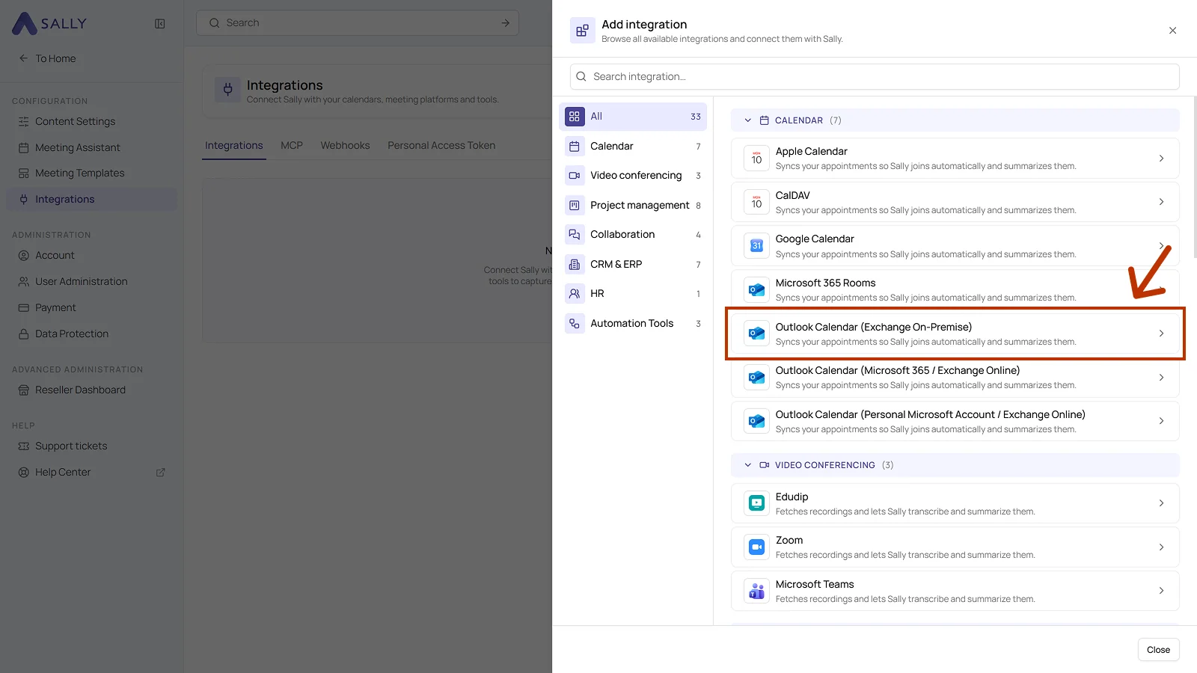Click Outlook Microsoft 365 / Exchange Online icon
The width and height of the screenshot is (1197, 673).
click(x=756, y=378)
